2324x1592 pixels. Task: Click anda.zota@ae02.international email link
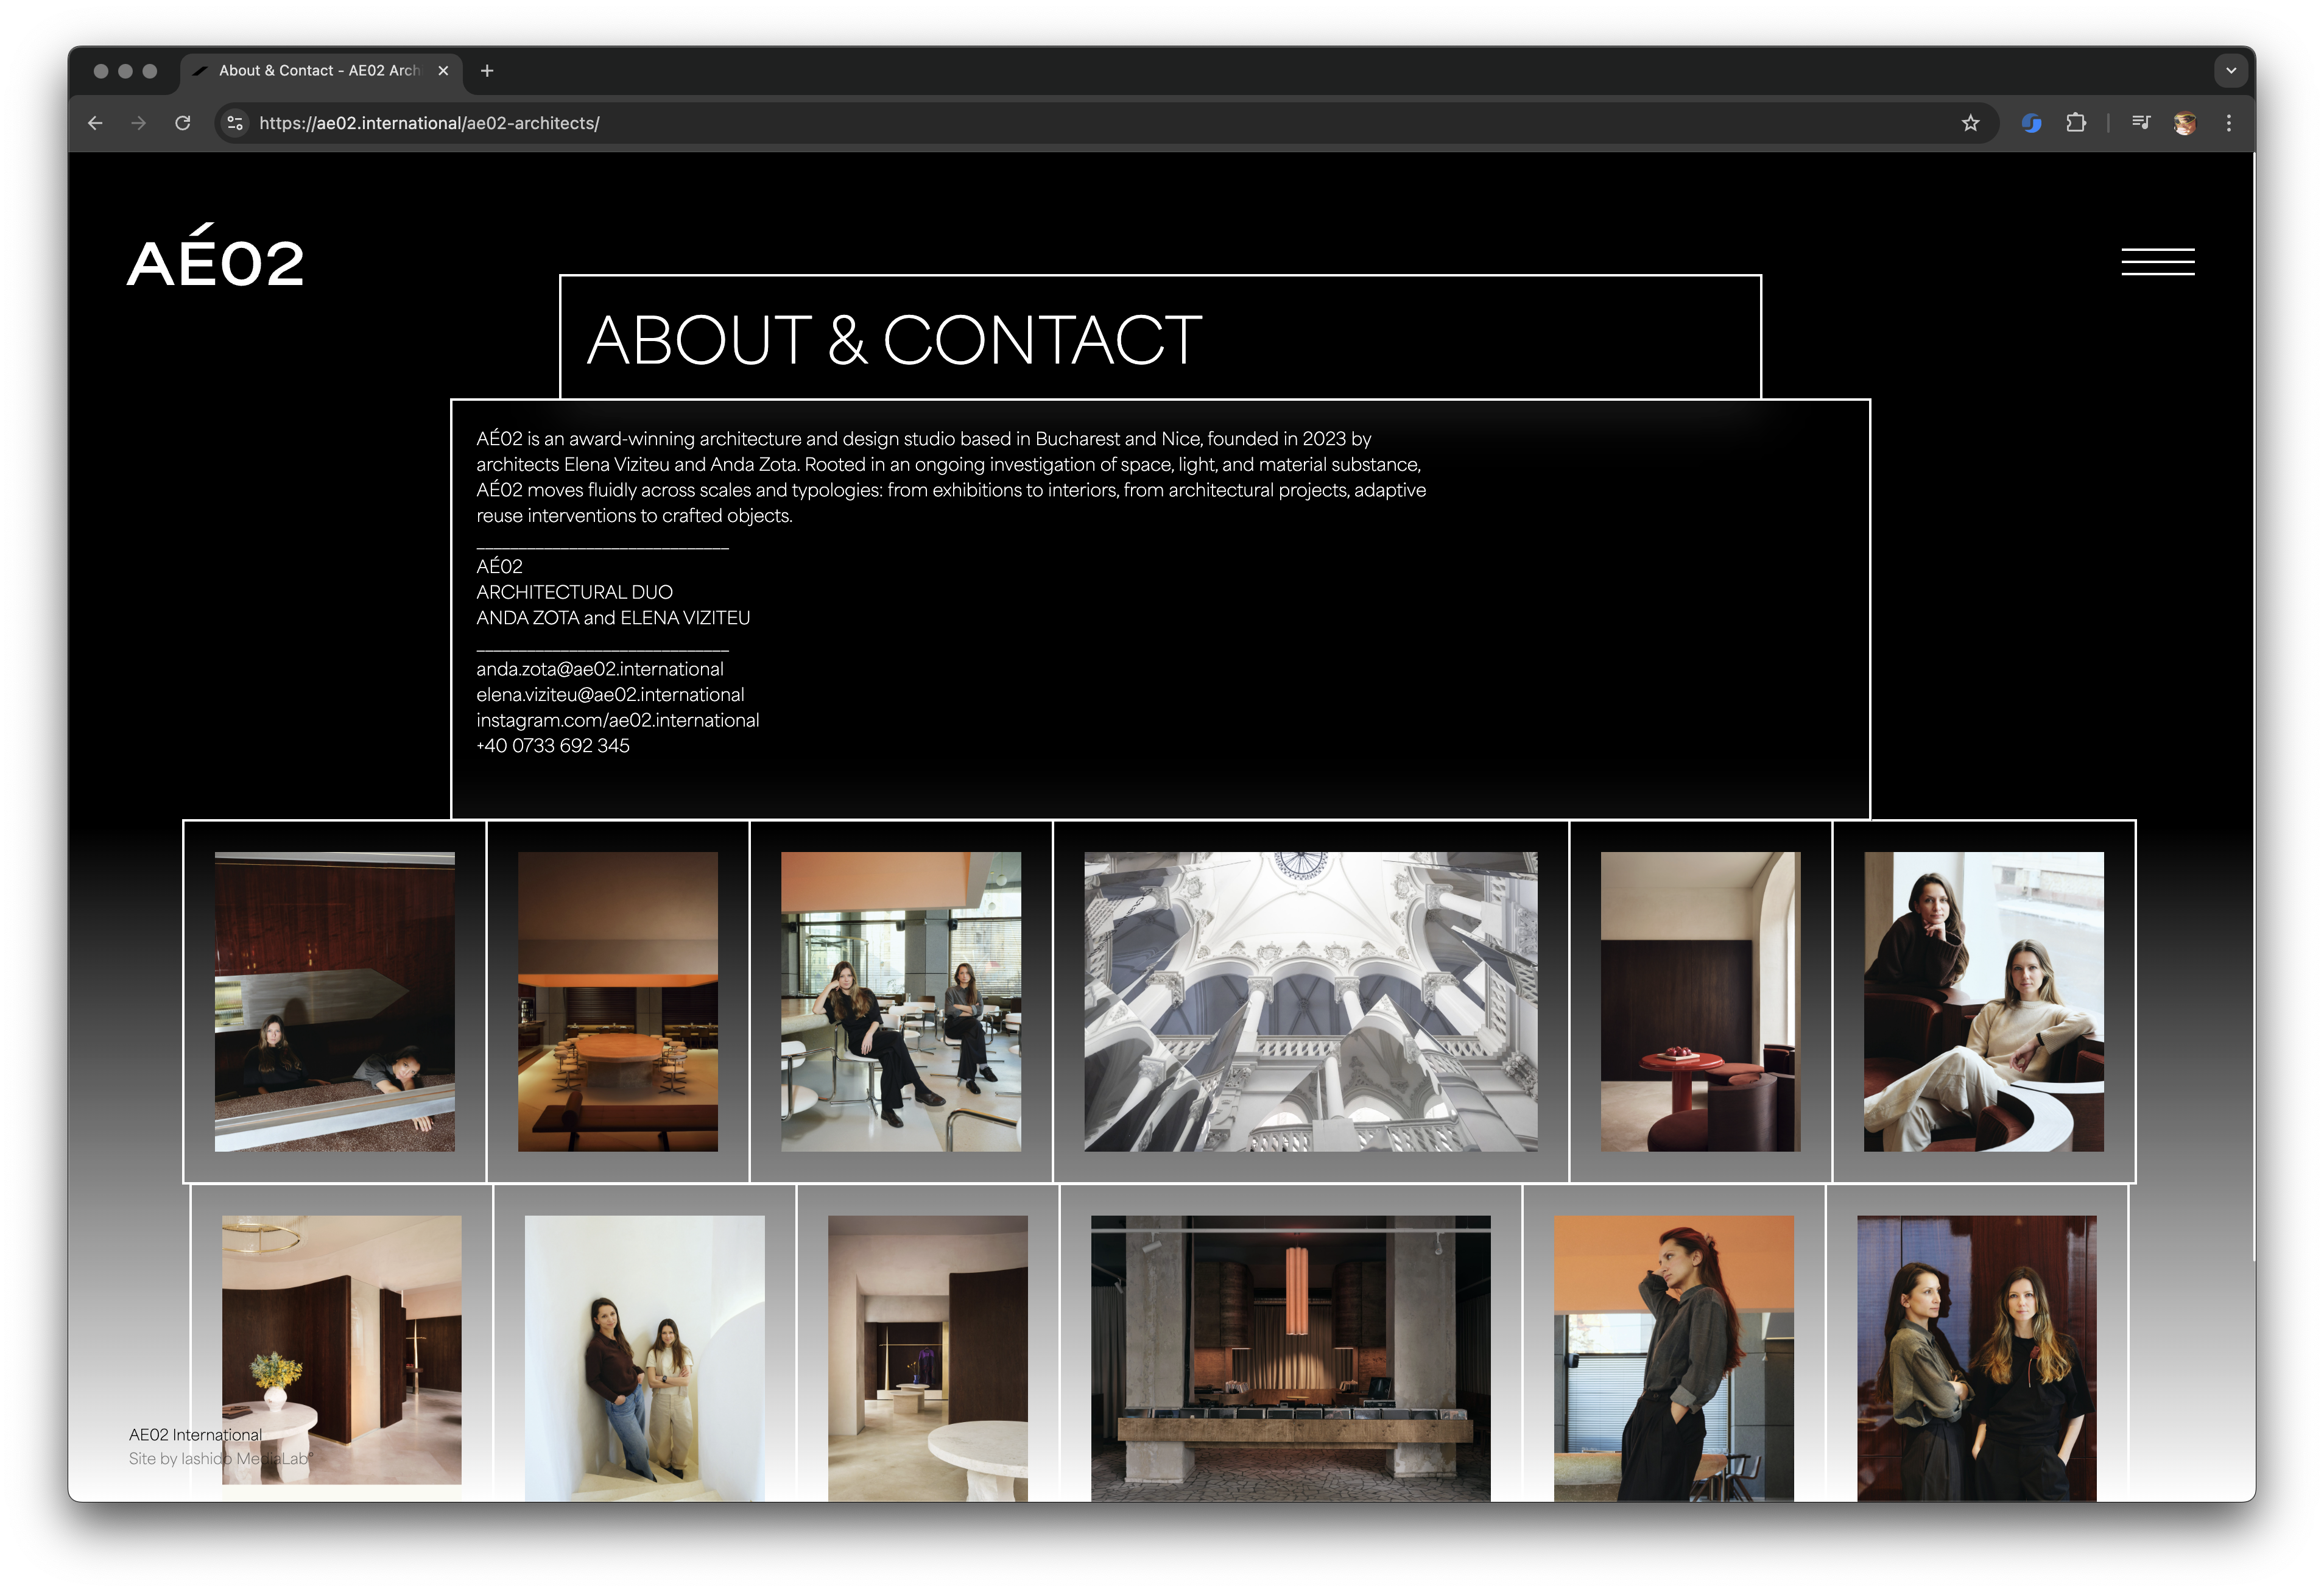click(x=600, y=669)
